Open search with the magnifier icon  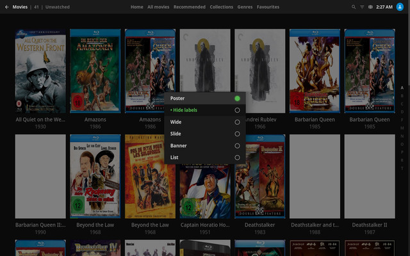point(354,7)
